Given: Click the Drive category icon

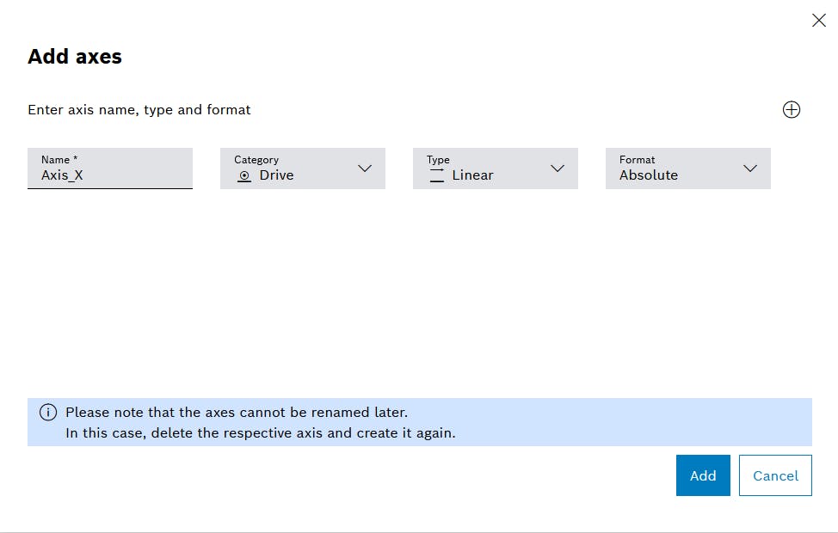Looking at the screenshot, I should click(x=244, y=175).
